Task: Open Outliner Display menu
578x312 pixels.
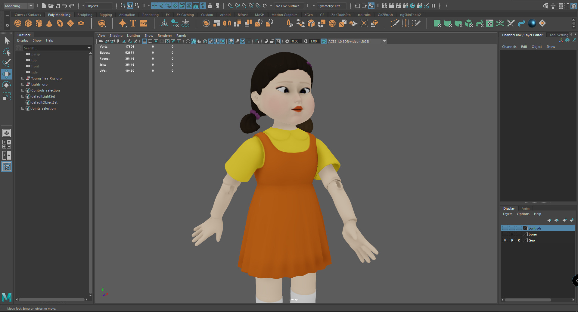Action: (23, 40)
